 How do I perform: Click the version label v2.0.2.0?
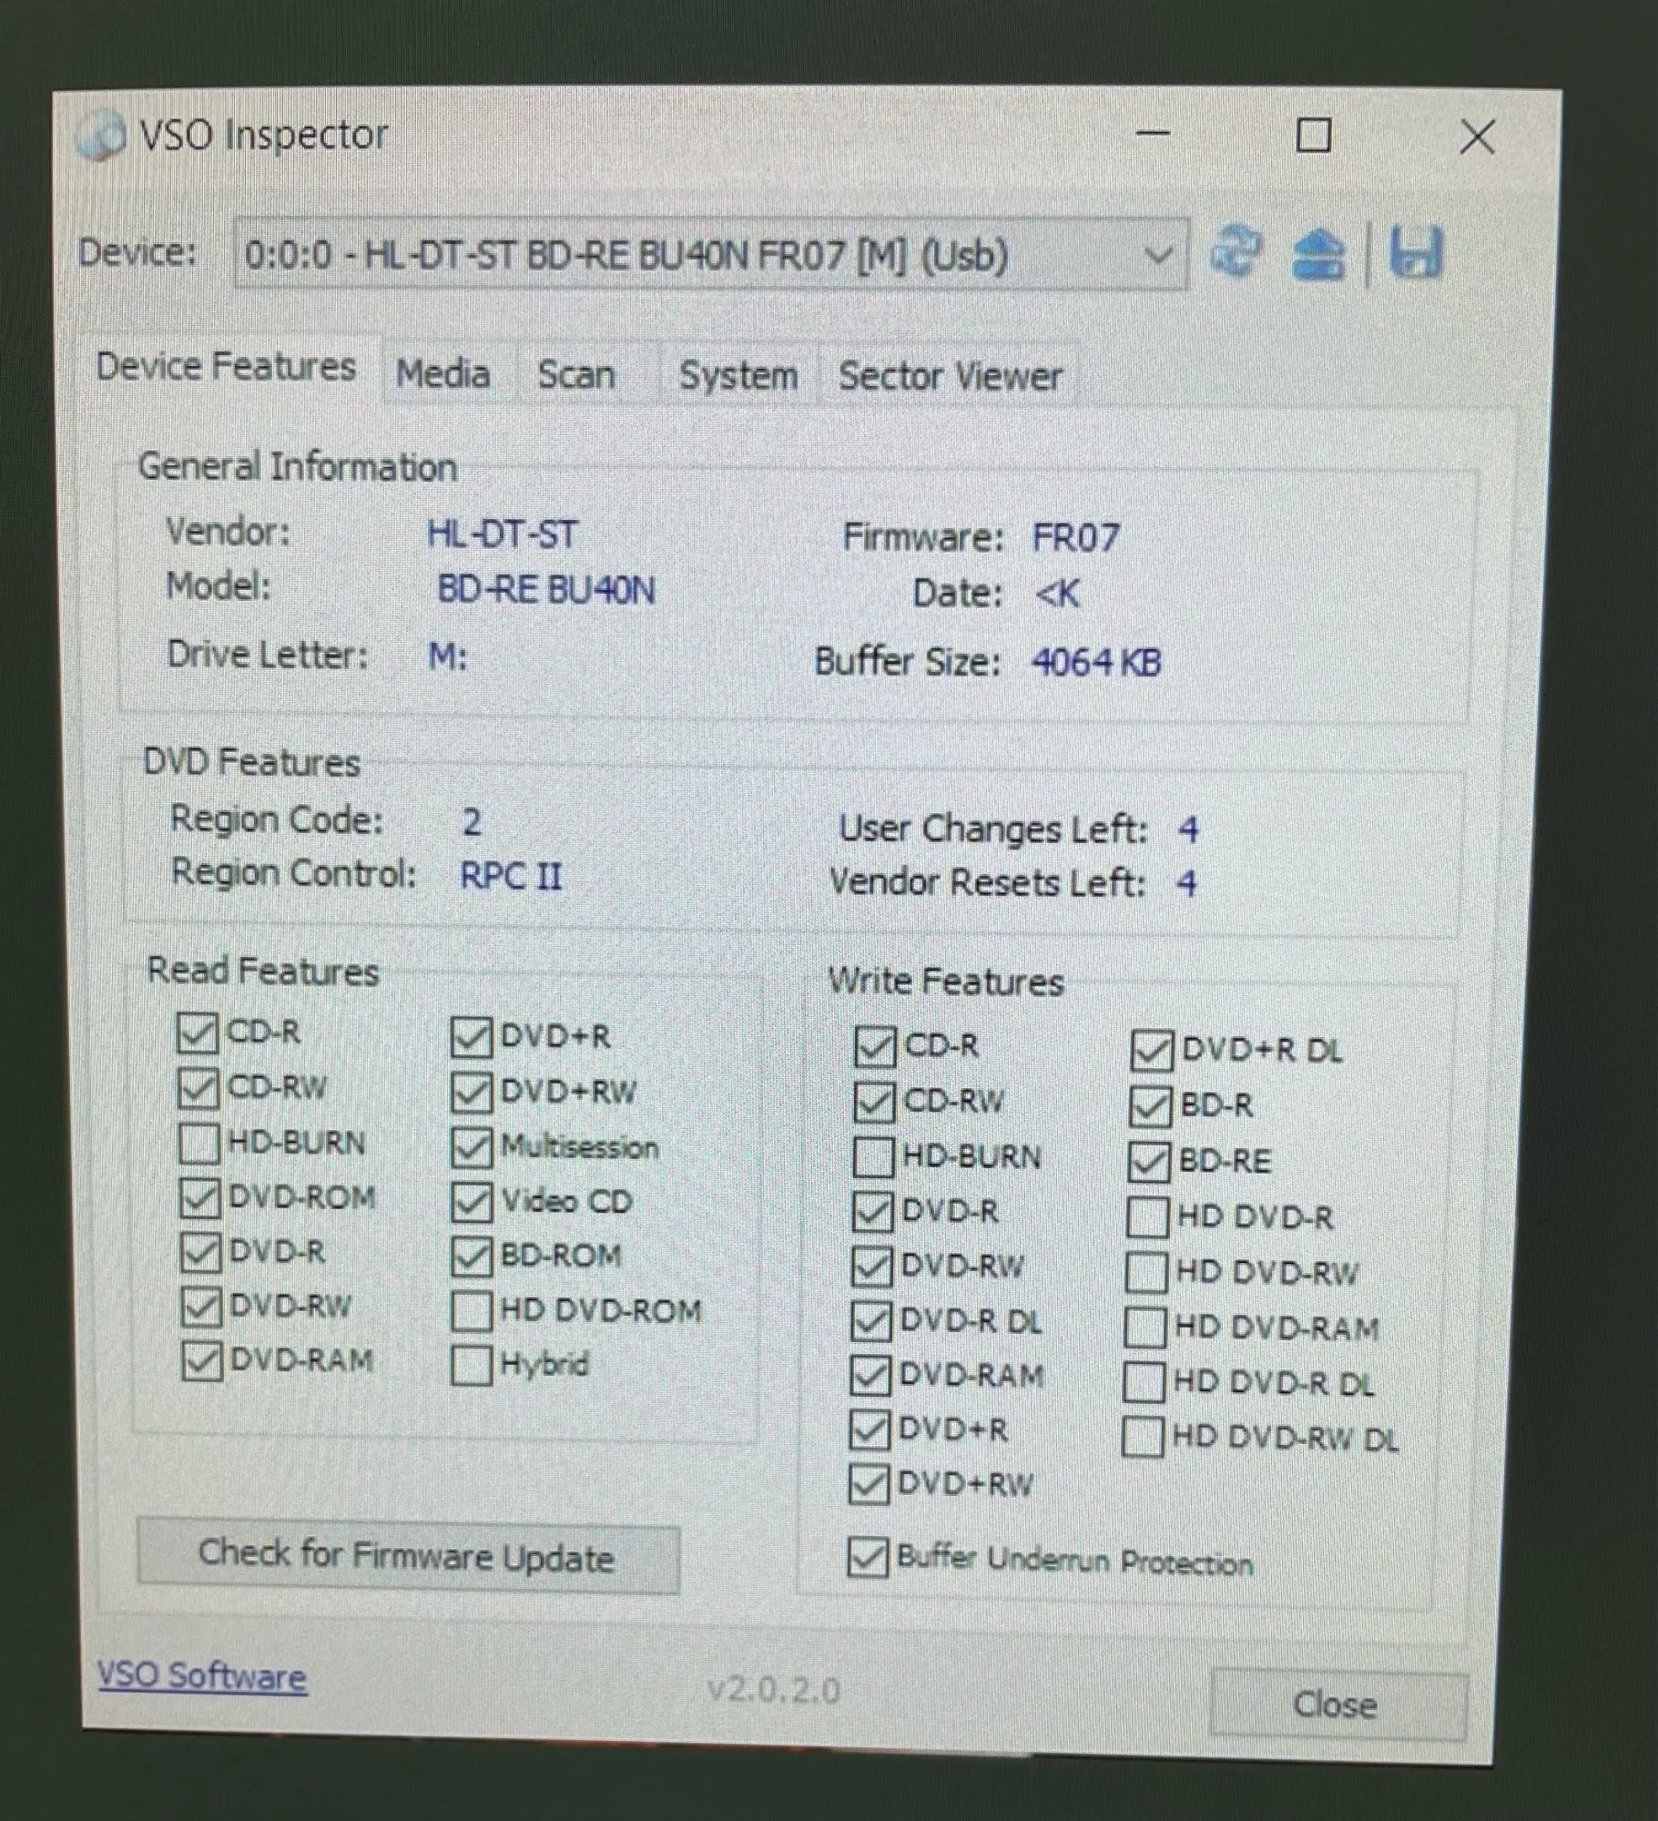pos(774,1691)
